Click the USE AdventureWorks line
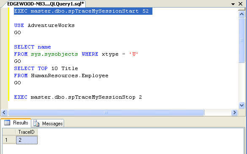The image size is (247, 154). [44, 25]
